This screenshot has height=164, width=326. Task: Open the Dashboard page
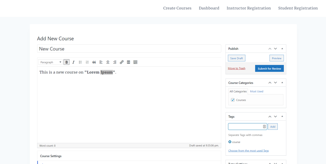click(x=209, y=8)
